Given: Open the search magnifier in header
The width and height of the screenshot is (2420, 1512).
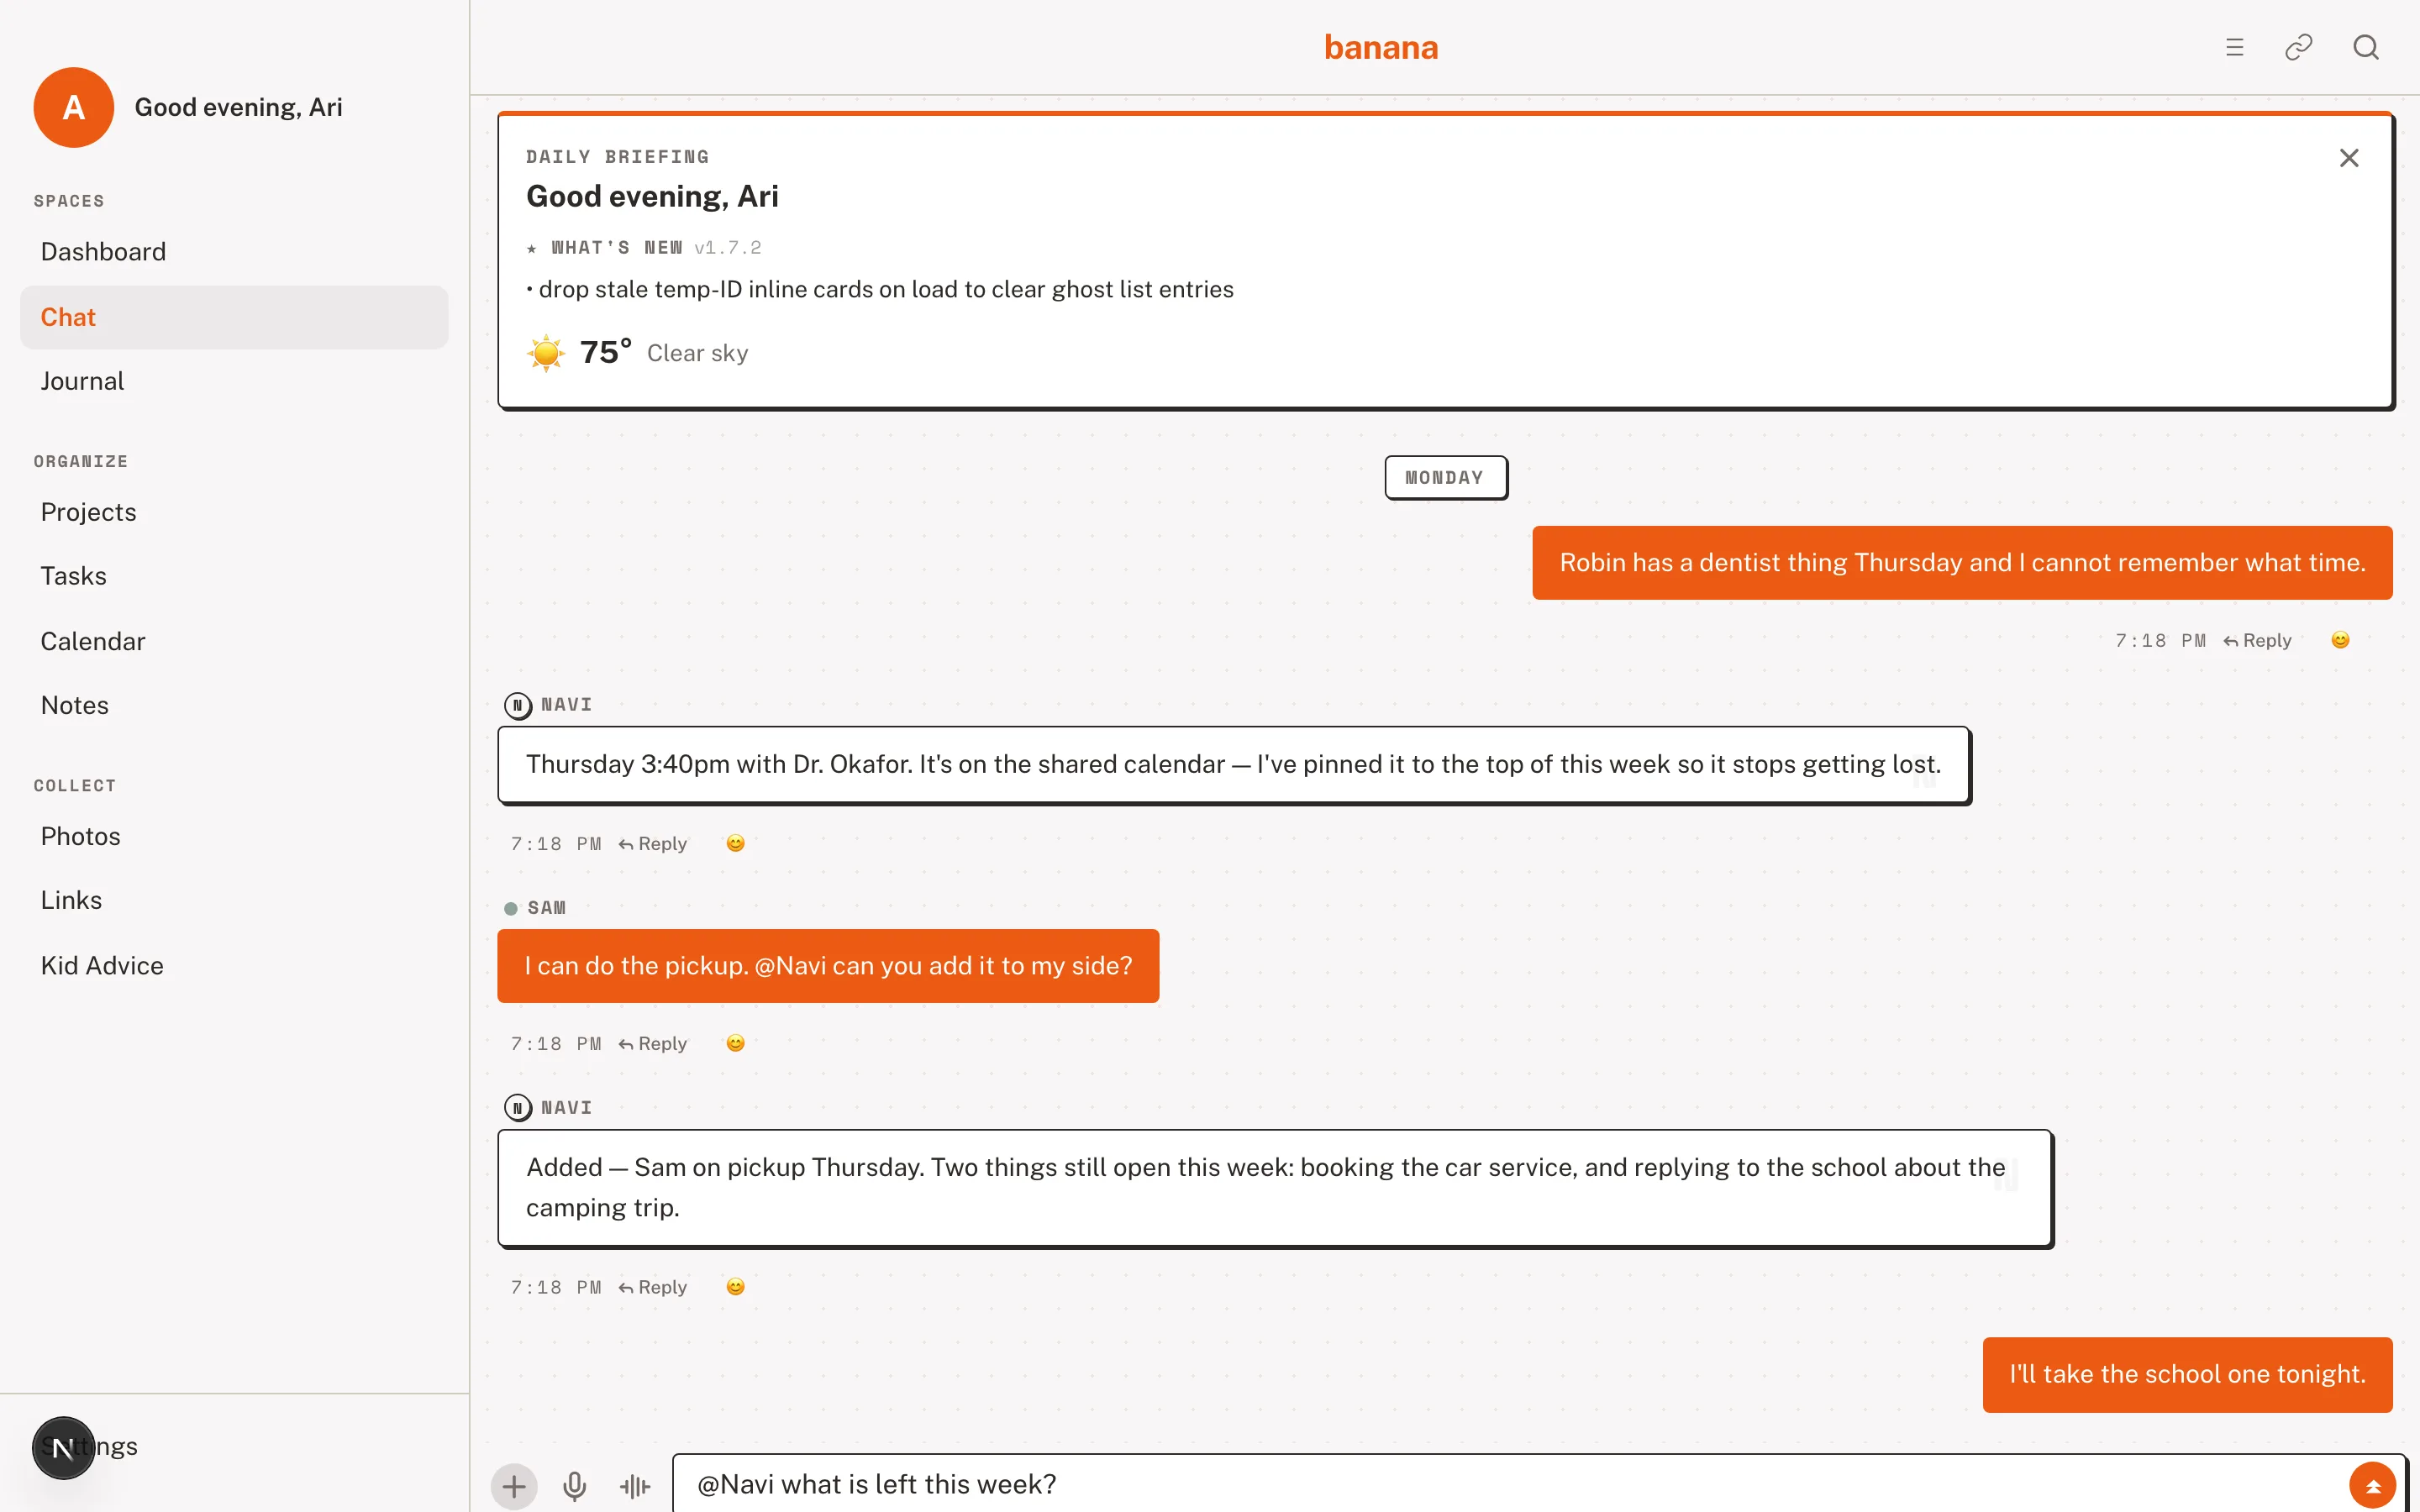Looking at the screenshot, I should tap(2365, 47).
